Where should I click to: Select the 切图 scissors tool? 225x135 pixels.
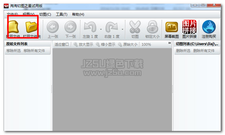tap(135, 30)
